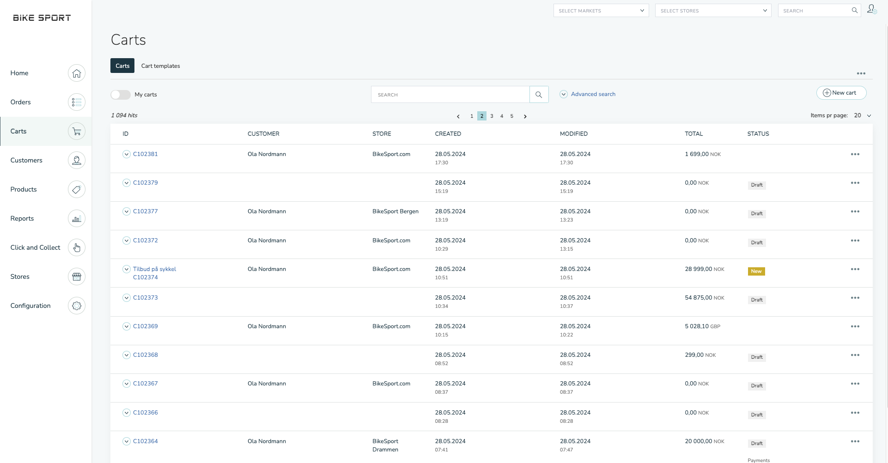Change Items pr page dropdown
This screenshot has height=463, width=888.
point(862,115)
